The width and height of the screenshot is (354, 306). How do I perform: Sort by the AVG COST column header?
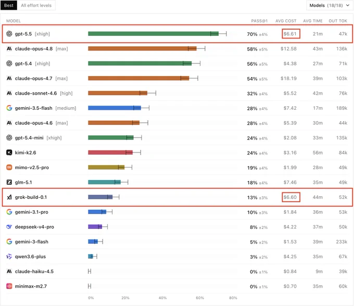click(286, 21)
